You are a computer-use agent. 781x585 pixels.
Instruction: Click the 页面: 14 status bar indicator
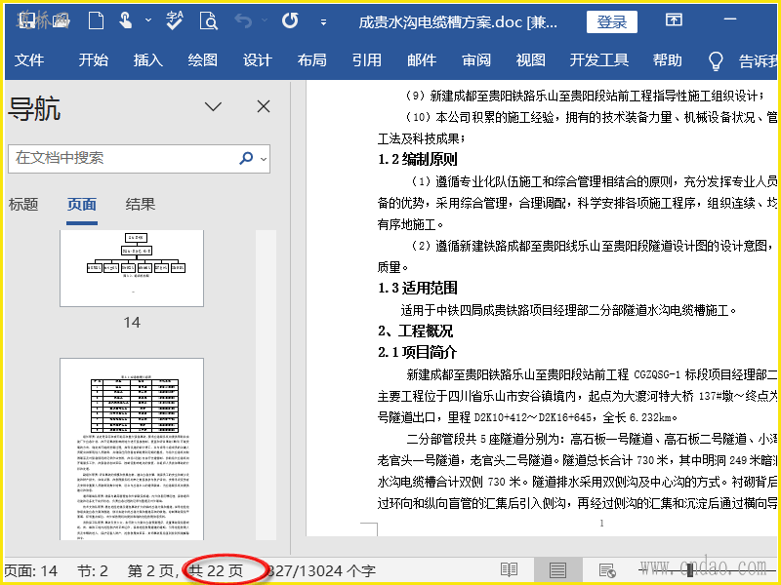31,571
